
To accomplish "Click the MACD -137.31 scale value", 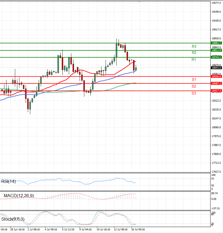I will tap(216, 209).
